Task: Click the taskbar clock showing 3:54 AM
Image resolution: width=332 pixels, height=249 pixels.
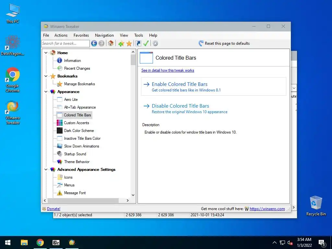Action: tap(304, 243)
